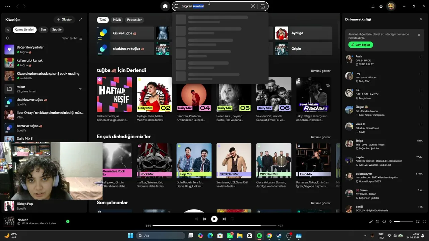The image size is (429, 241).
Task: Open the Gece Yolcuları artist link
Action: pyautogui.click(x=48, y=223)
